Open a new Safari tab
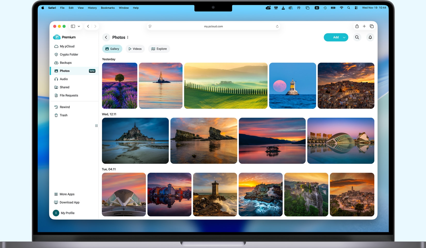This screenshot has height=248, width=426. (364, 26)
